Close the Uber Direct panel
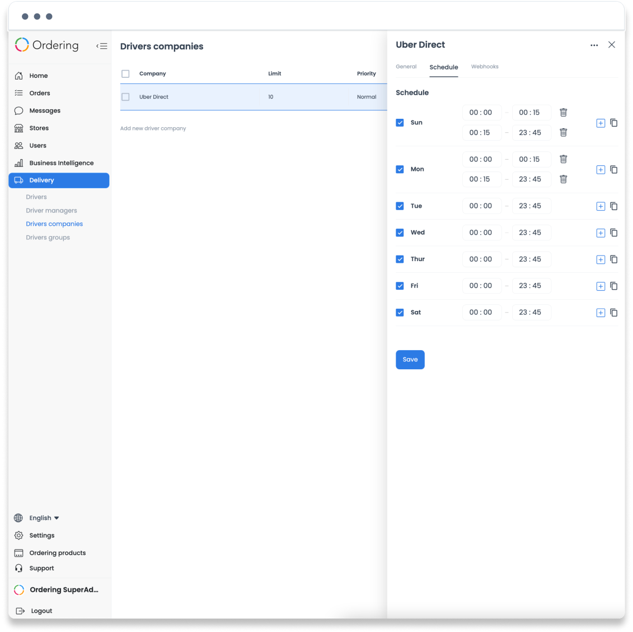The height and width of the screenshot is (632, 633). click(x=612, y=45)
